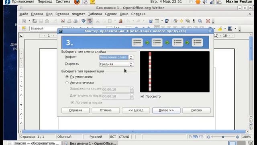Open the 'Правка' menu
The image size is (257, 145).
tap(37, 14)
